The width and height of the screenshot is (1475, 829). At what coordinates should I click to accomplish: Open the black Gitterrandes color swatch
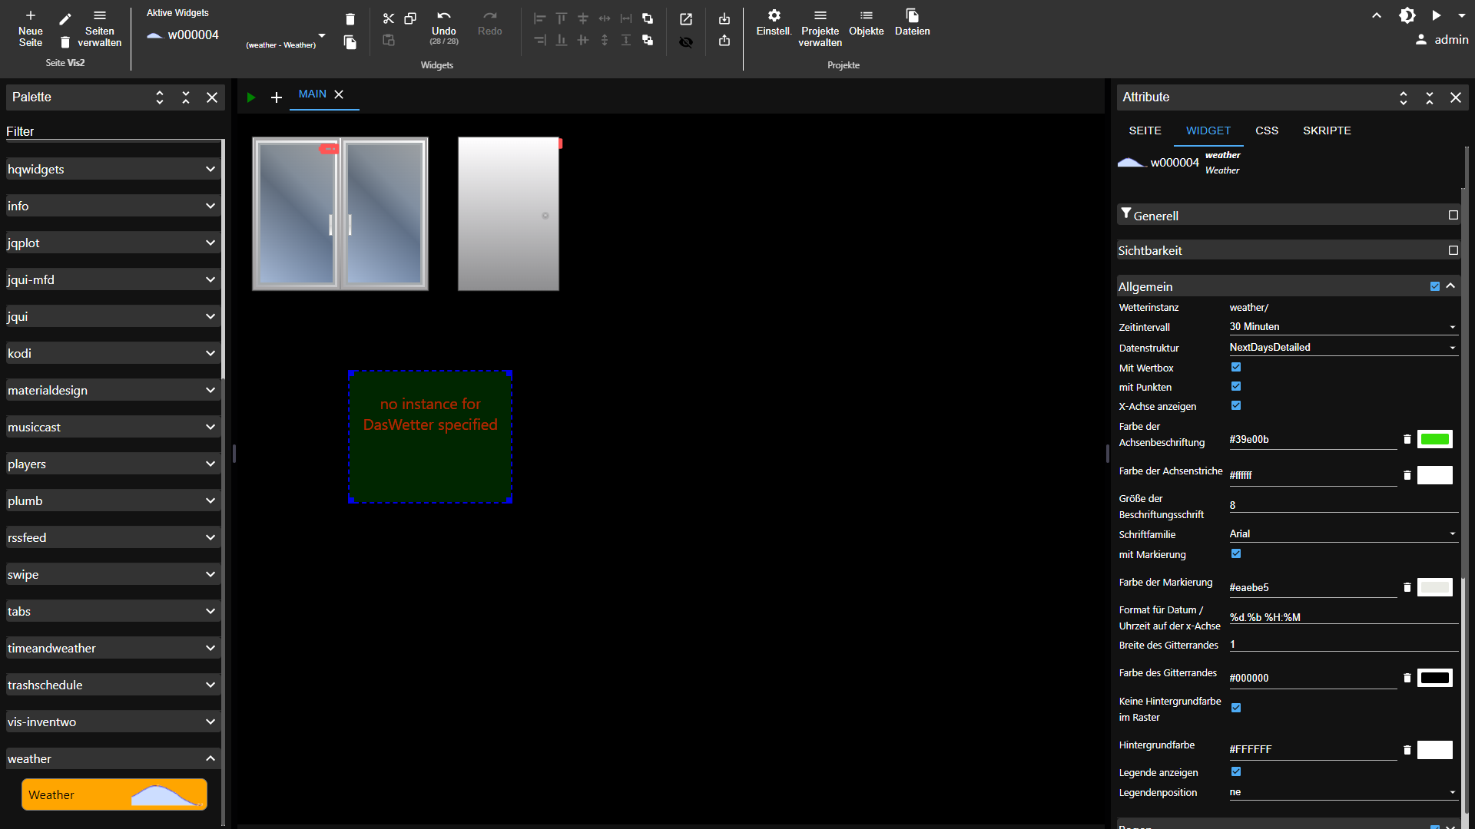tap(1435, 679)
